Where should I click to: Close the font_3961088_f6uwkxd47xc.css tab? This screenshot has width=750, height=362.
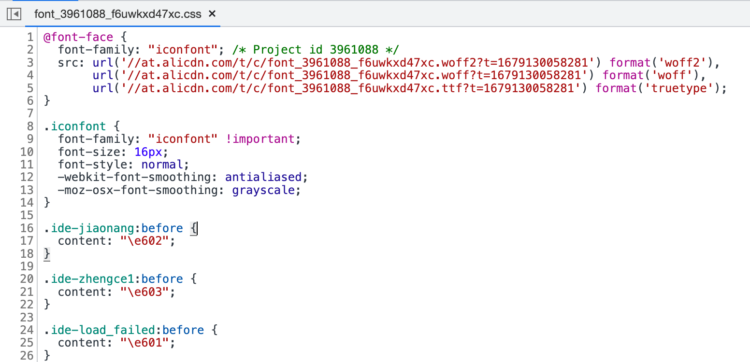point(212,14)
